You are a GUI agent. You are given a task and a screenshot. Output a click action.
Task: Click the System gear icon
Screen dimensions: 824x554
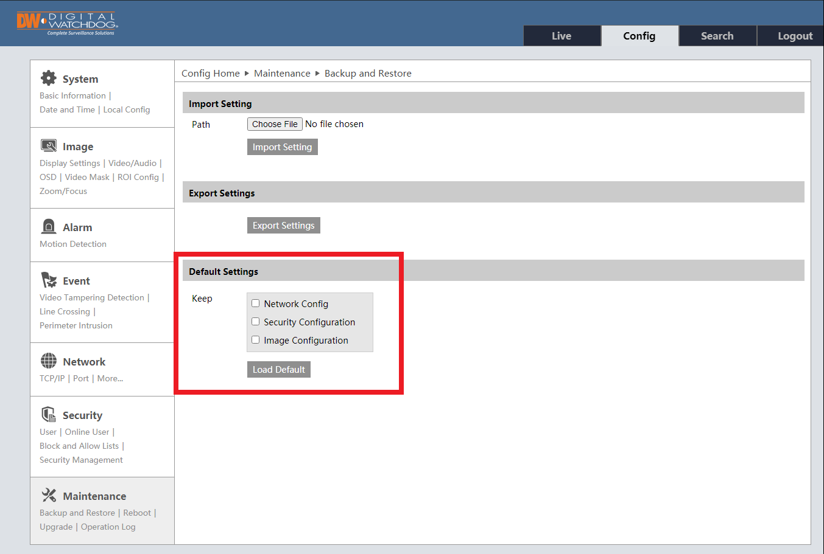(49, 78)
